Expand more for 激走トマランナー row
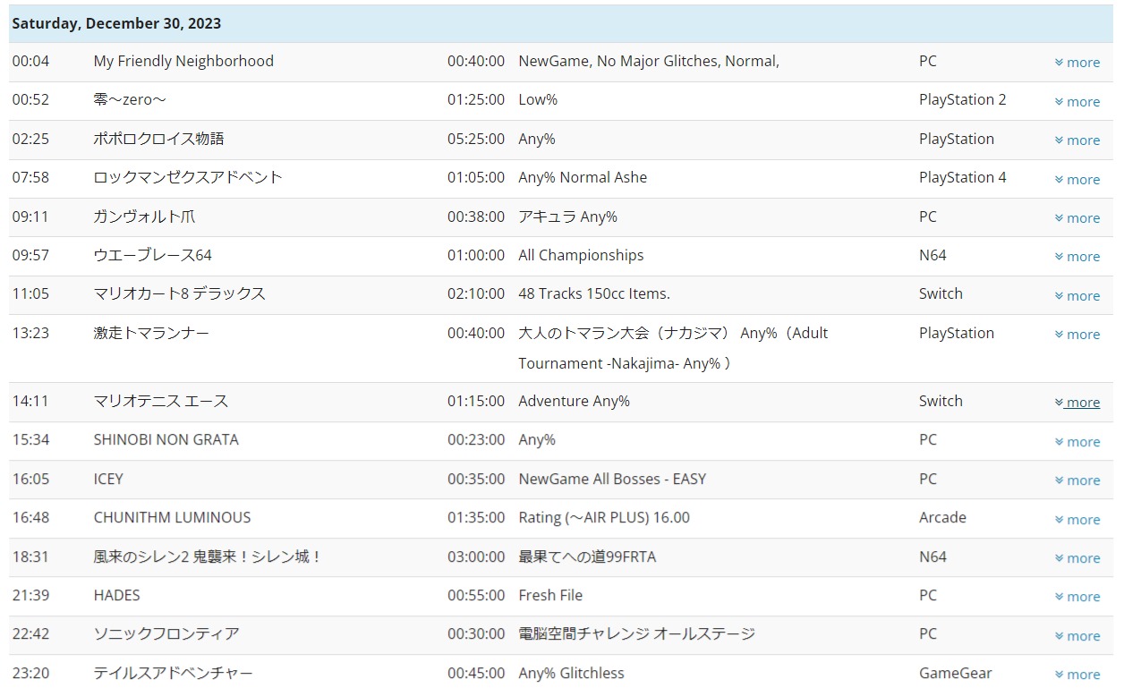Viewport: 1124px width, 688px height. pos(1077,334)
